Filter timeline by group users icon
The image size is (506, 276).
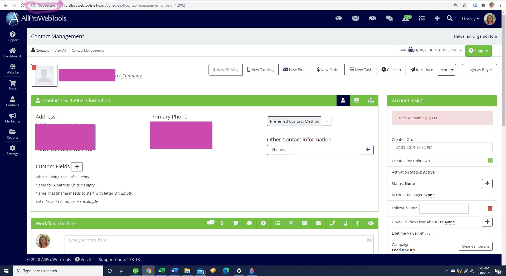(371, 223)
